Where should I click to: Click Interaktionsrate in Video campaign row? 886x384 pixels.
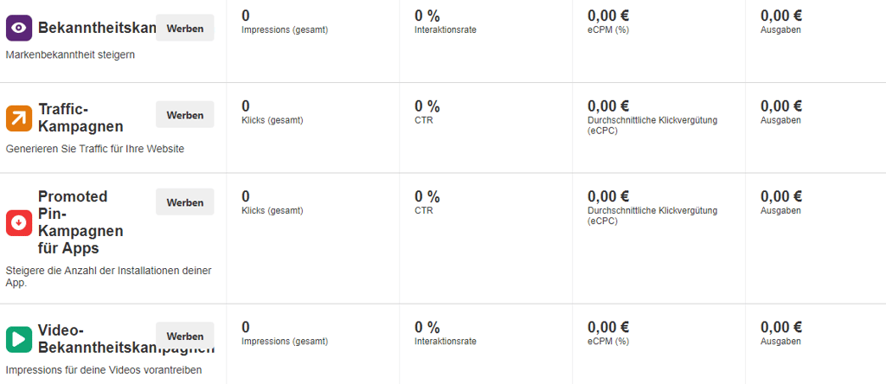tap(446, 342)
